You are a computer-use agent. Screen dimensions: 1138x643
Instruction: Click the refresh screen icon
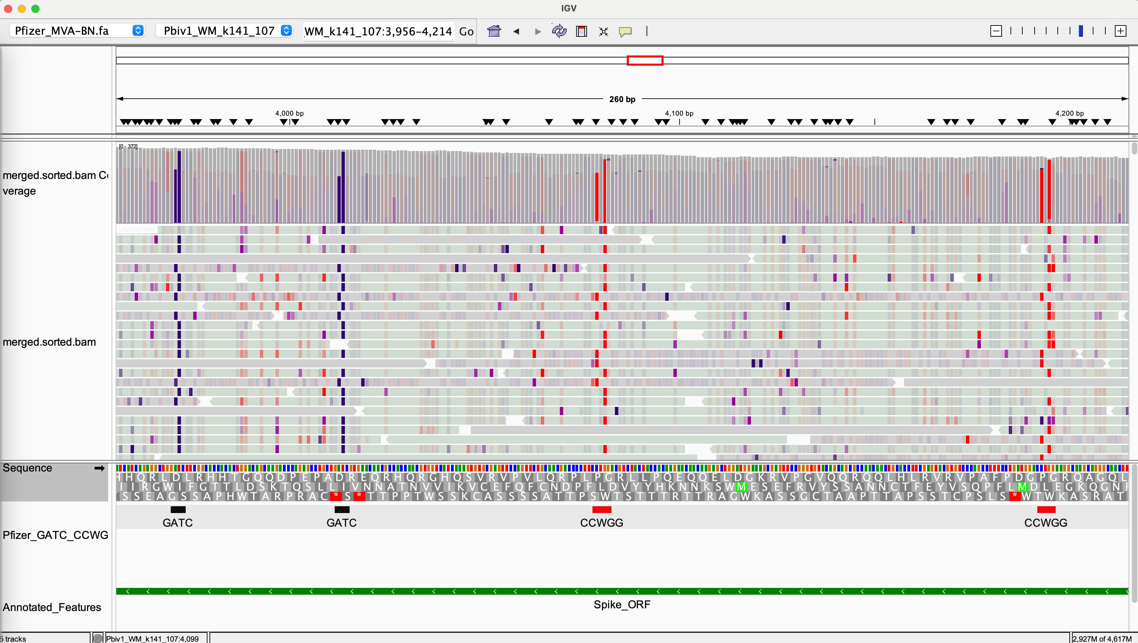559,31
